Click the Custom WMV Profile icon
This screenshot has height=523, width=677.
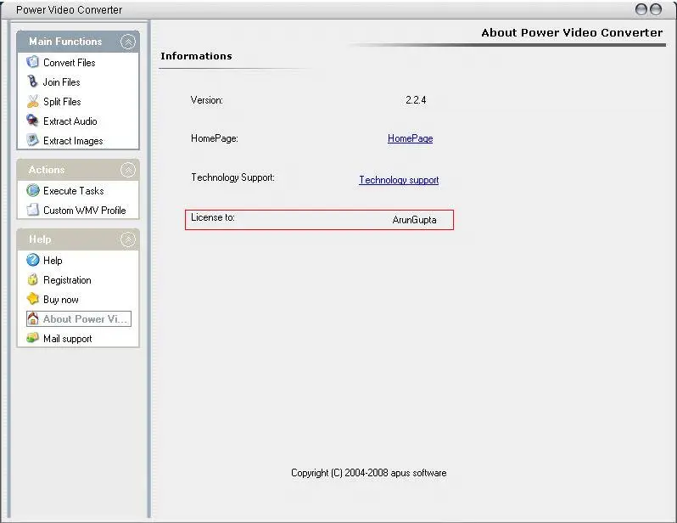pos(33,210)
